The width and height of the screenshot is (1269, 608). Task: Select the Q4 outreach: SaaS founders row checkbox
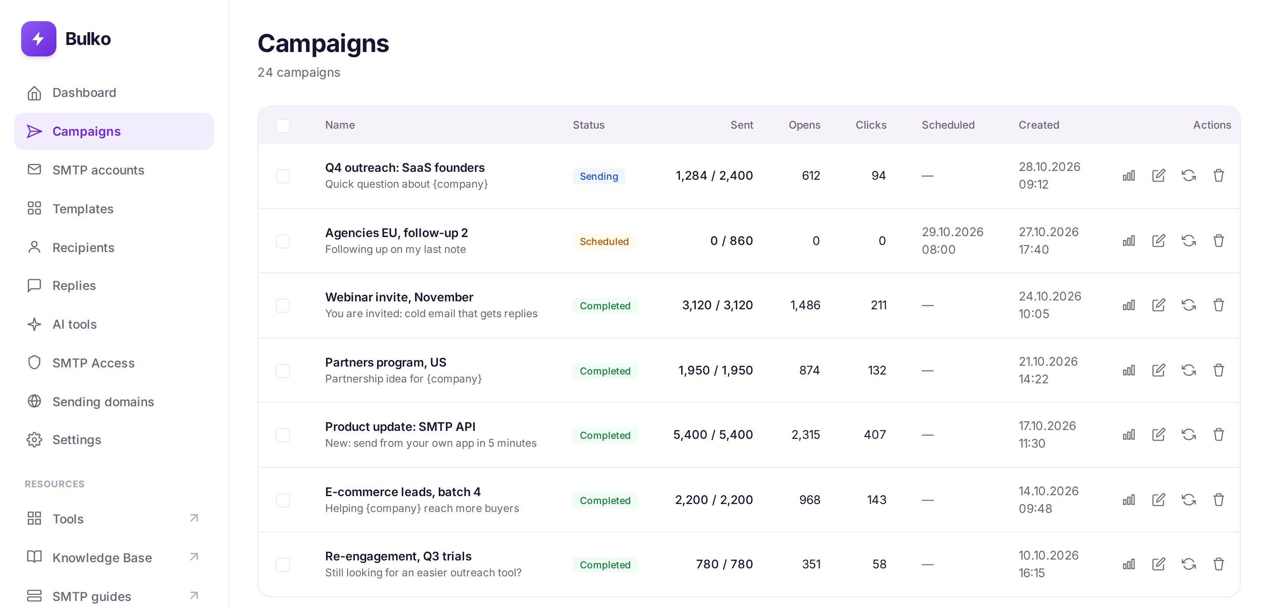pos(283,176)
